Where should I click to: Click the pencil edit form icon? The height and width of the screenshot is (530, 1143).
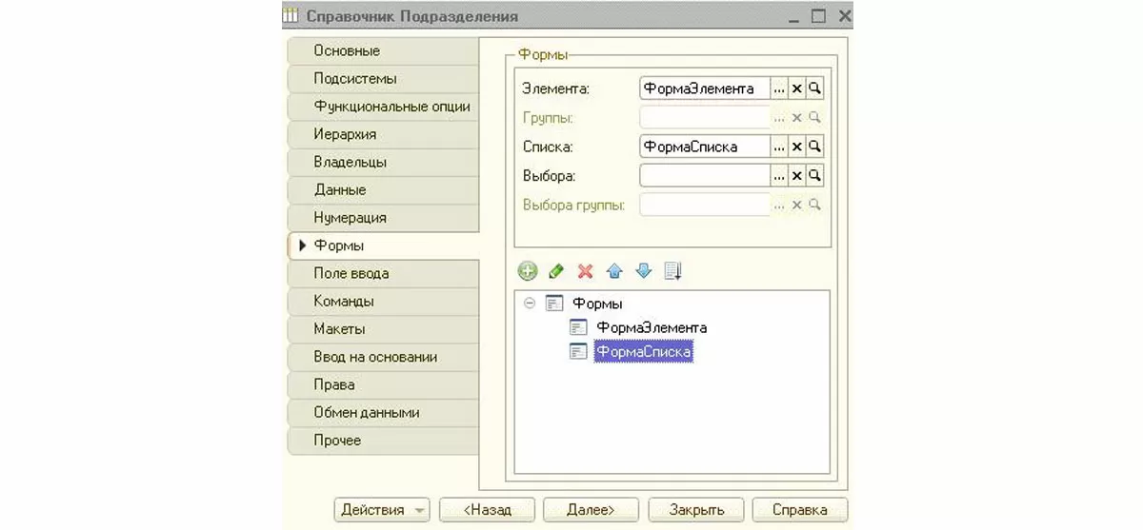[556, 271]
